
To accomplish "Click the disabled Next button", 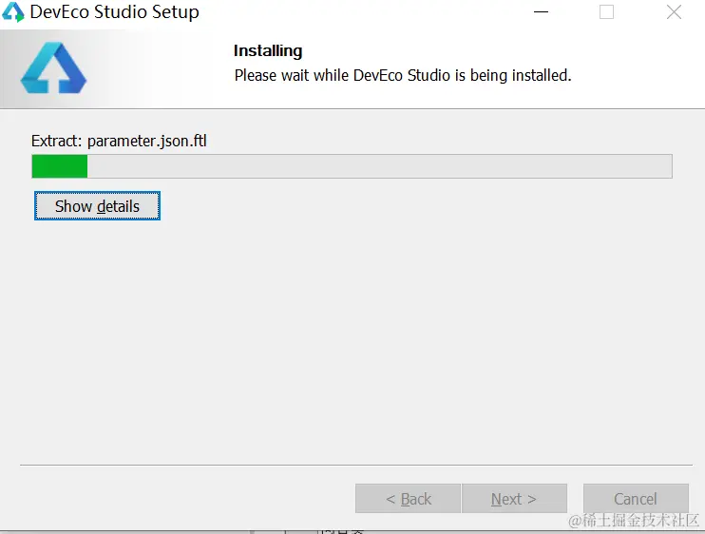I will point(514,499).
